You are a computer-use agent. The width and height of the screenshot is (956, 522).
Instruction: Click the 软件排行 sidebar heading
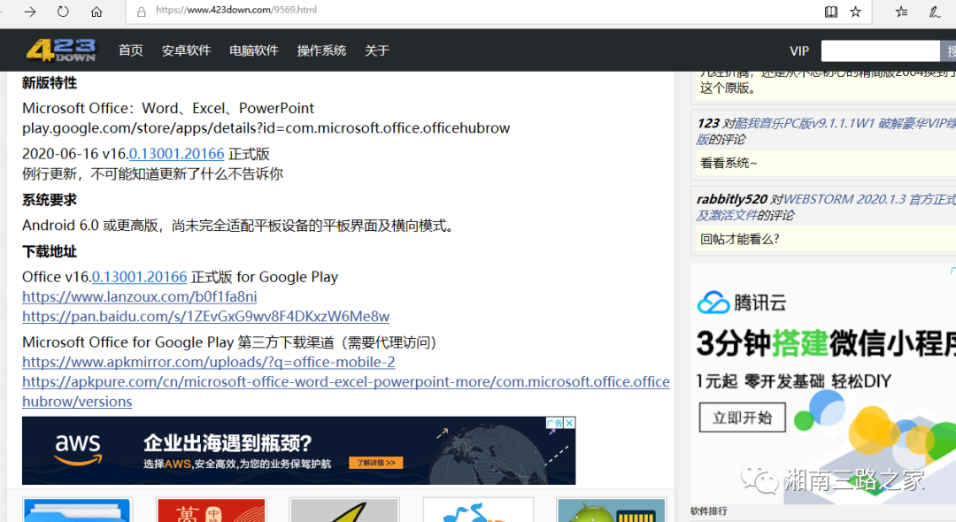[708, 511]
